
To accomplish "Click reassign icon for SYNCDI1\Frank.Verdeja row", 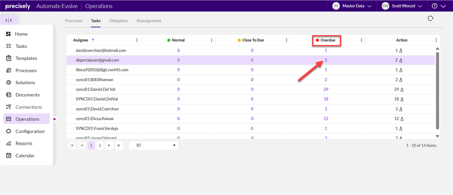I will (x=402, y=129).
